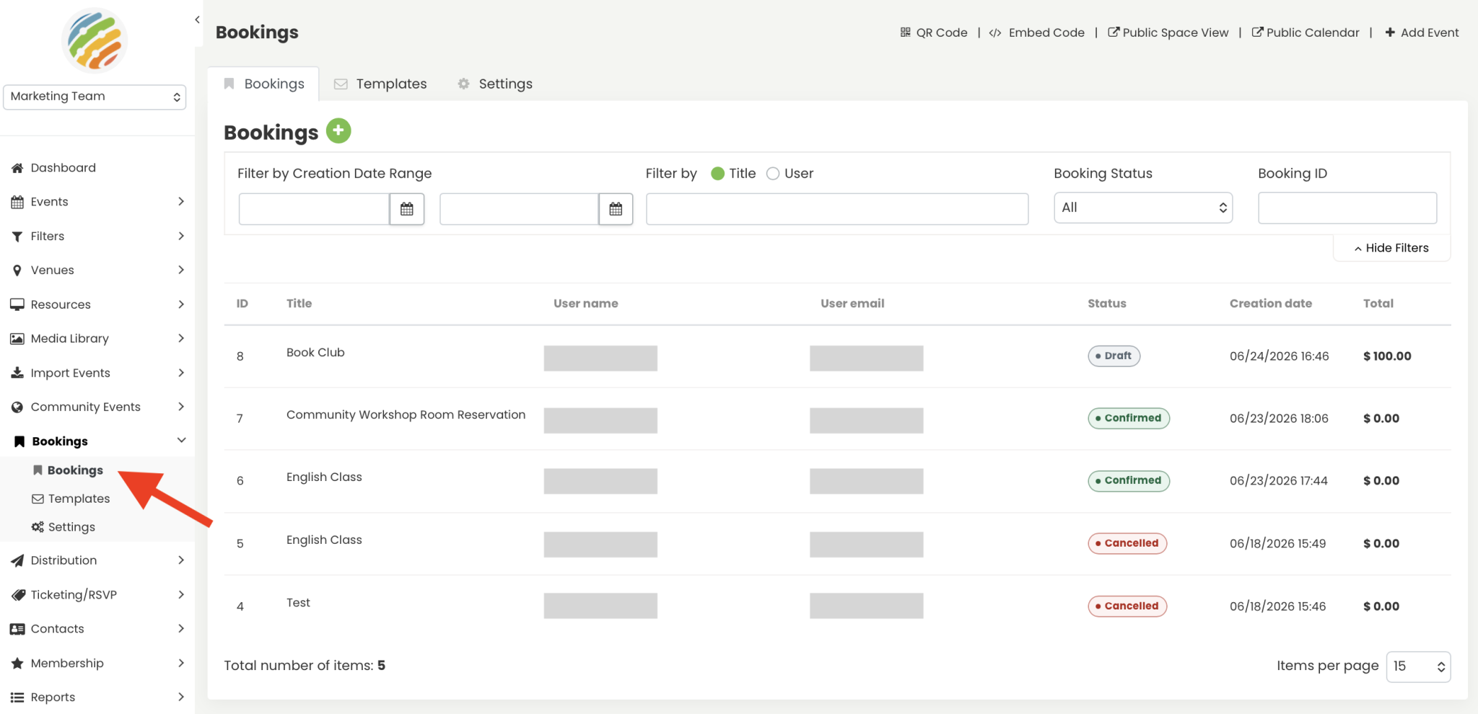
Task: Open the end date calendar picker
Action: point(616,209)
